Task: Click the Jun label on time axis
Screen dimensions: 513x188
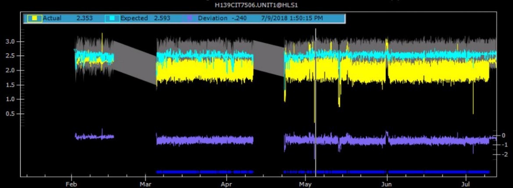Action: click(387, 184)
